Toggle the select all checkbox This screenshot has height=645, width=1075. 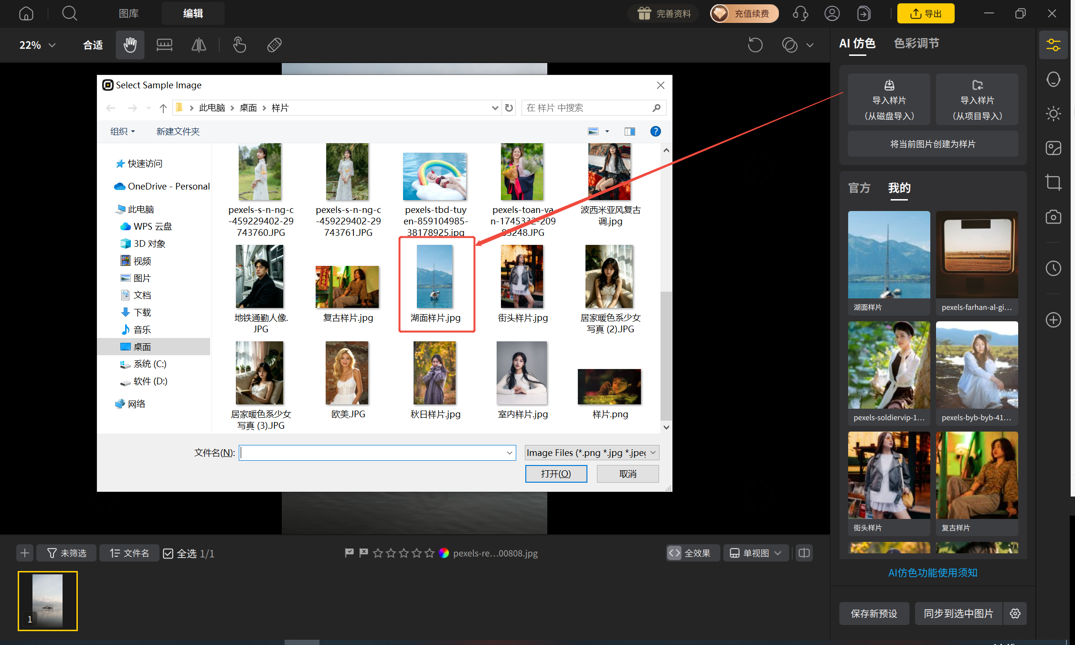168,553
